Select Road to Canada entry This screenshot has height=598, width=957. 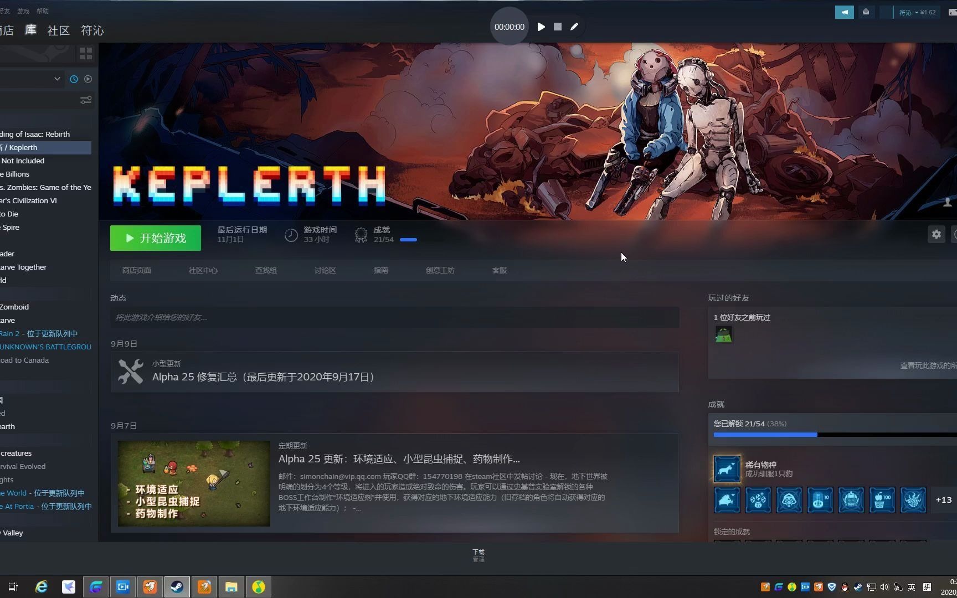(45, 360)
